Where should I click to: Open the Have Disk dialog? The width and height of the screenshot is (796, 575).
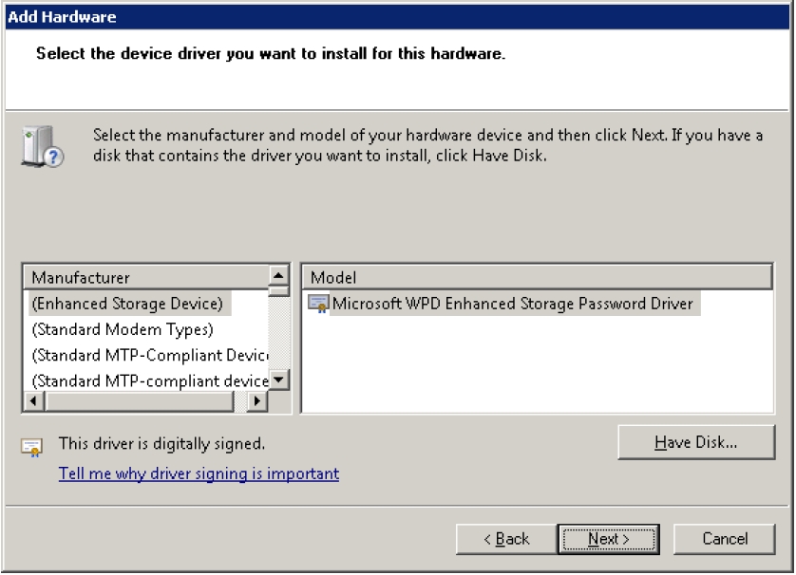[x=696, y=442]
